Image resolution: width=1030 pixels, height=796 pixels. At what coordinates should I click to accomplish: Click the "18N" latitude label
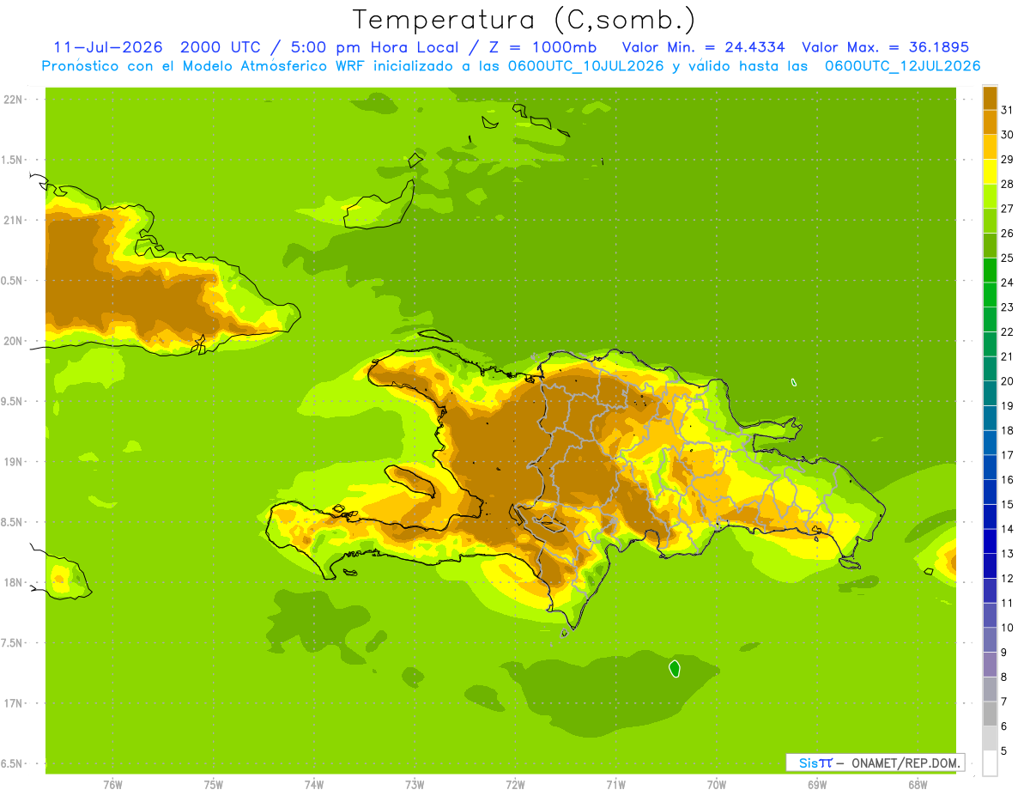13,582
